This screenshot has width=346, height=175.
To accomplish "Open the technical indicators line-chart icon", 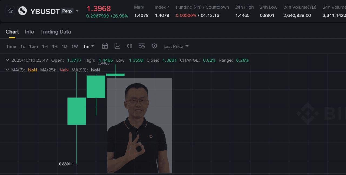I will pos(117,46).
